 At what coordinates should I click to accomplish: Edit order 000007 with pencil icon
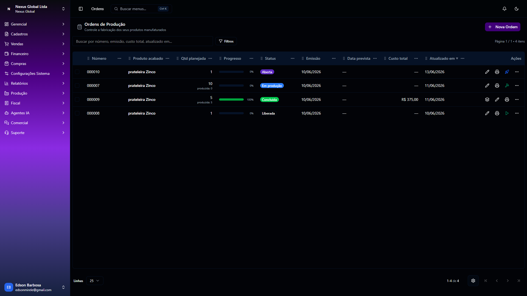487,86
